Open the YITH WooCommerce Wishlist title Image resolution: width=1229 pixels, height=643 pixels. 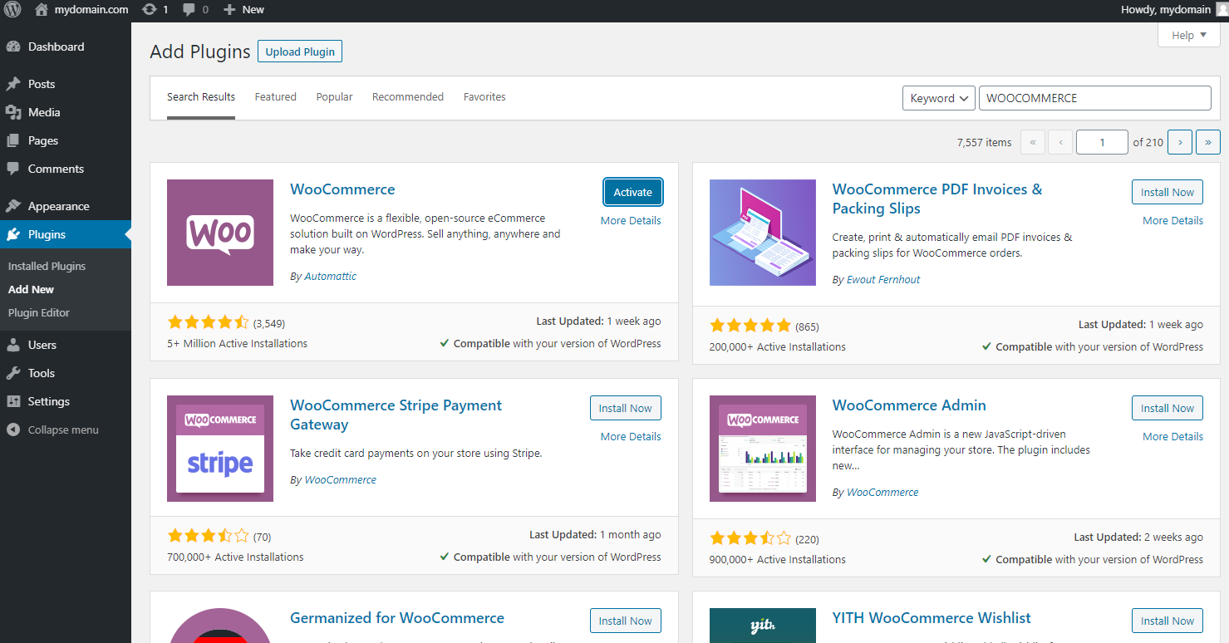pos(932,618)
